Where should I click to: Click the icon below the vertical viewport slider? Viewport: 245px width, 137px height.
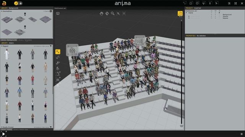tap(181, 126)
